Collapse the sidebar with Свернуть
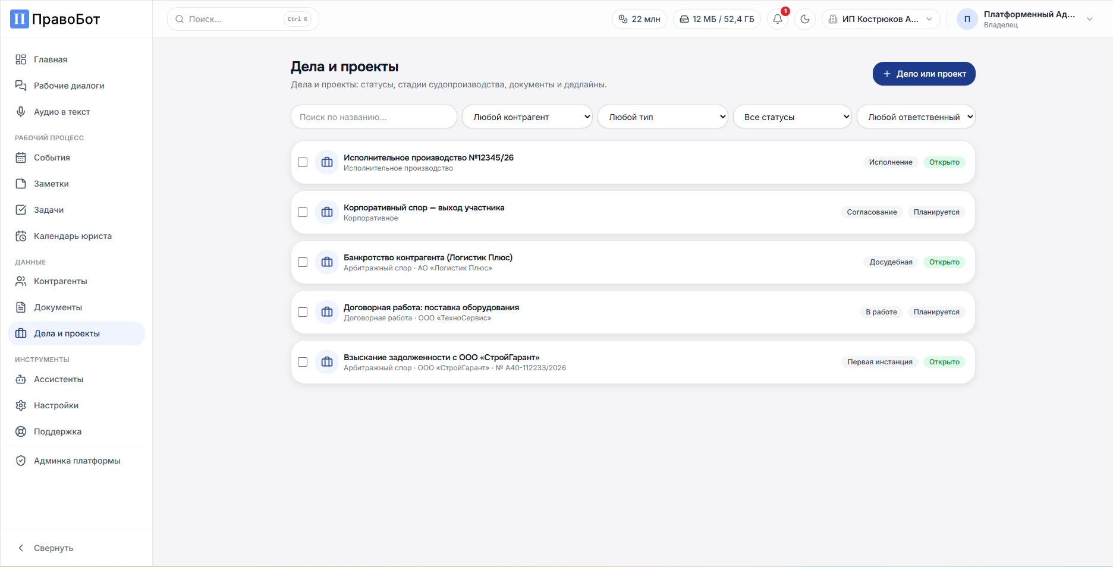The height and width of the screenshot is (567, 1113). (x=76, y=548)
